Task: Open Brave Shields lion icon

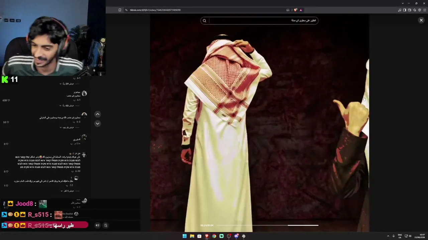Action: 296,10
